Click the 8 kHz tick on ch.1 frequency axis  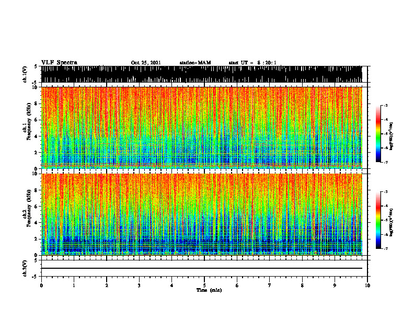[x=36, y=104]
